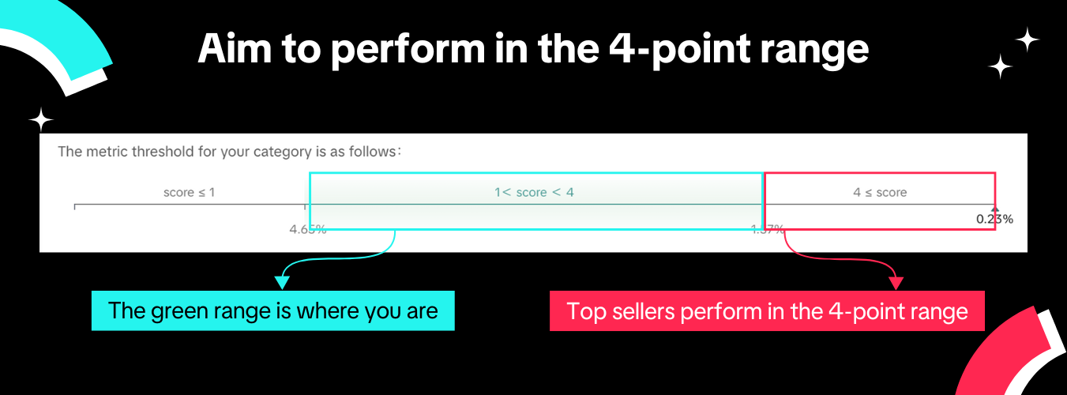Viewport: 1067px width, 395px height.
Task: Select the "4 ≤ score" range segment
Action: [x=880, y=193]
